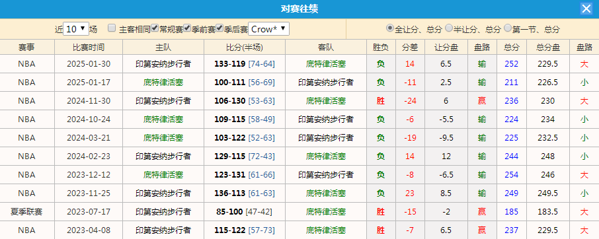Click the 赢 result on 2023-07-17
The height and width of the screenshot is (239, 599).
point(482,211)
